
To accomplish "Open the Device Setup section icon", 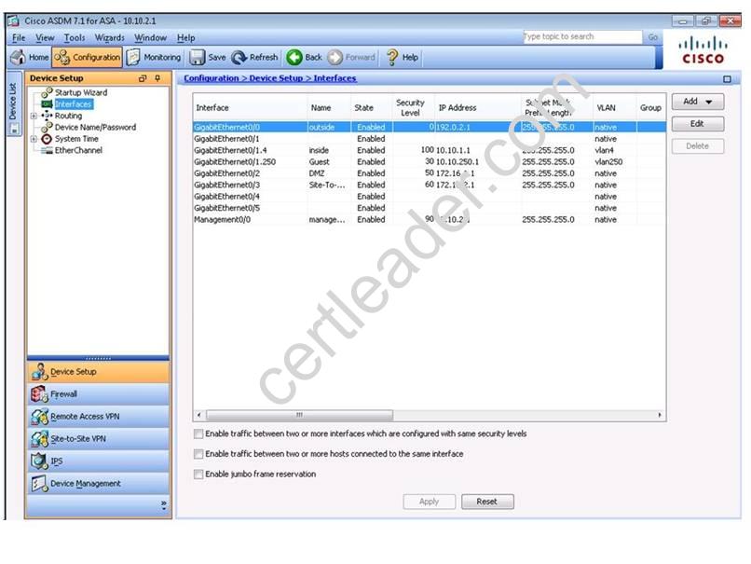I will [40, 372].
